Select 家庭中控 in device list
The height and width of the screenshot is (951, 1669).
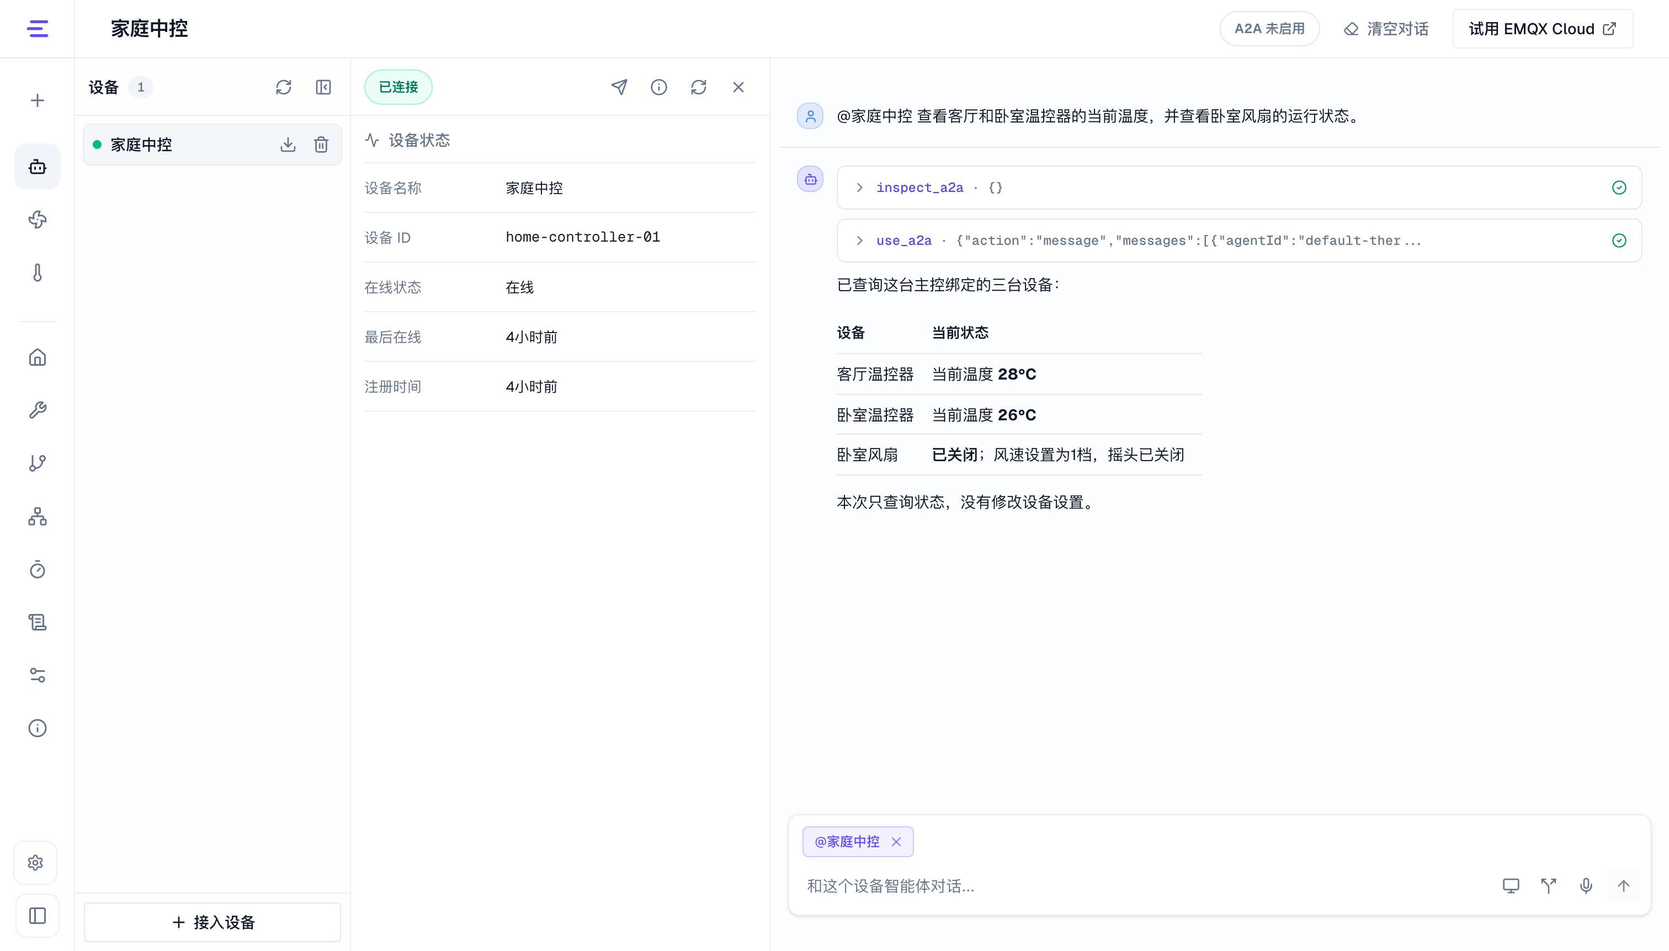[212, 145]
